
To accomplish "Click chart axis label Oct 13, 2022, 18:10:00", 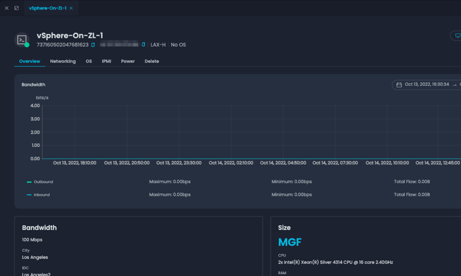I will (74, 163).
